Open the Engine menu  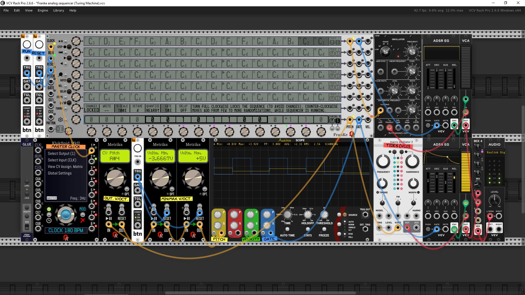click(x=43, y=10)
